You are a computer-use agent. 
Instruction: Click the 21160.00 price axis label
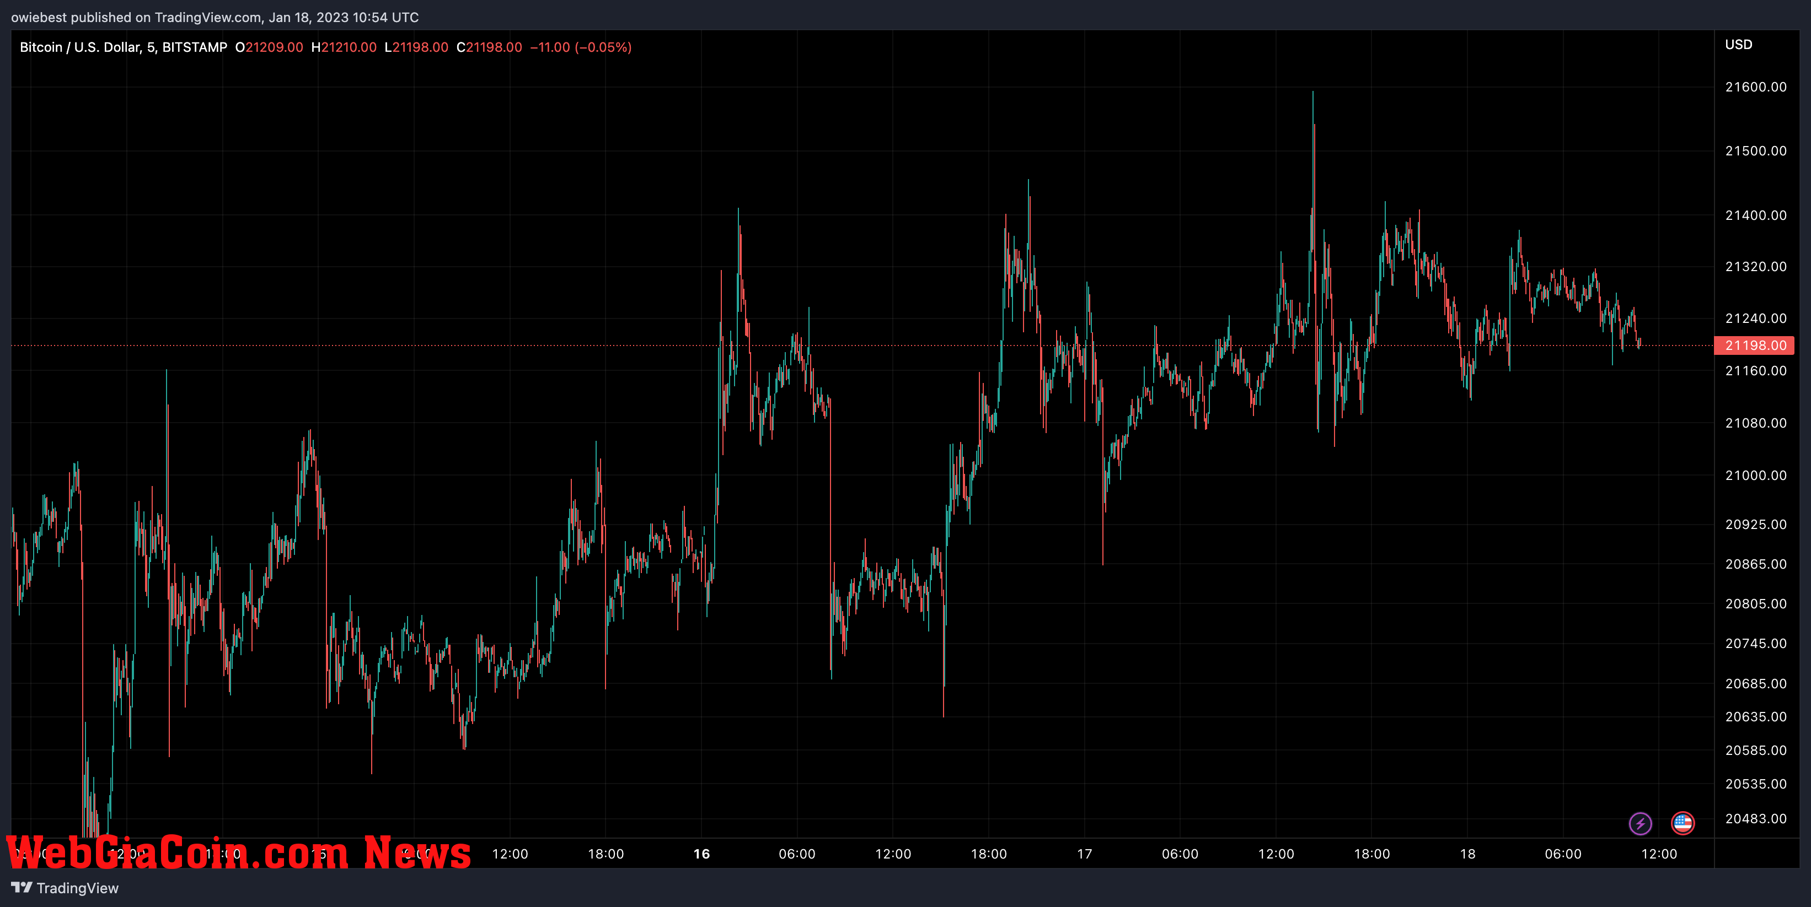coord(1755,371)
